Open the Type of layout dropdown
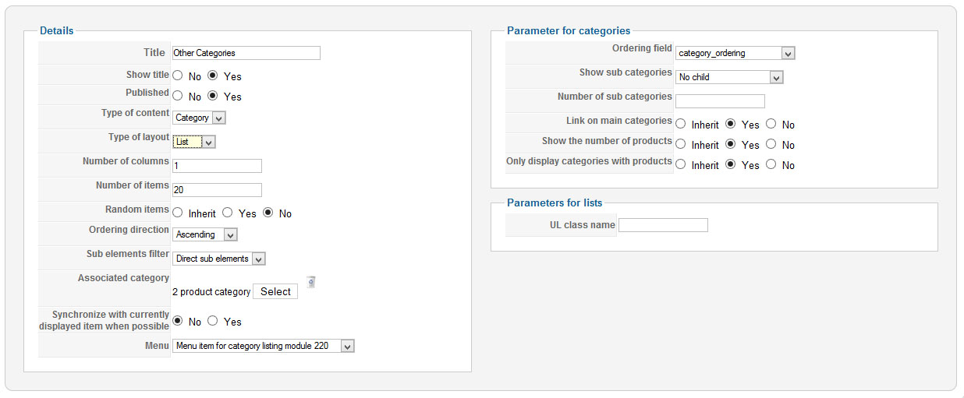 (x=193, y=142)
